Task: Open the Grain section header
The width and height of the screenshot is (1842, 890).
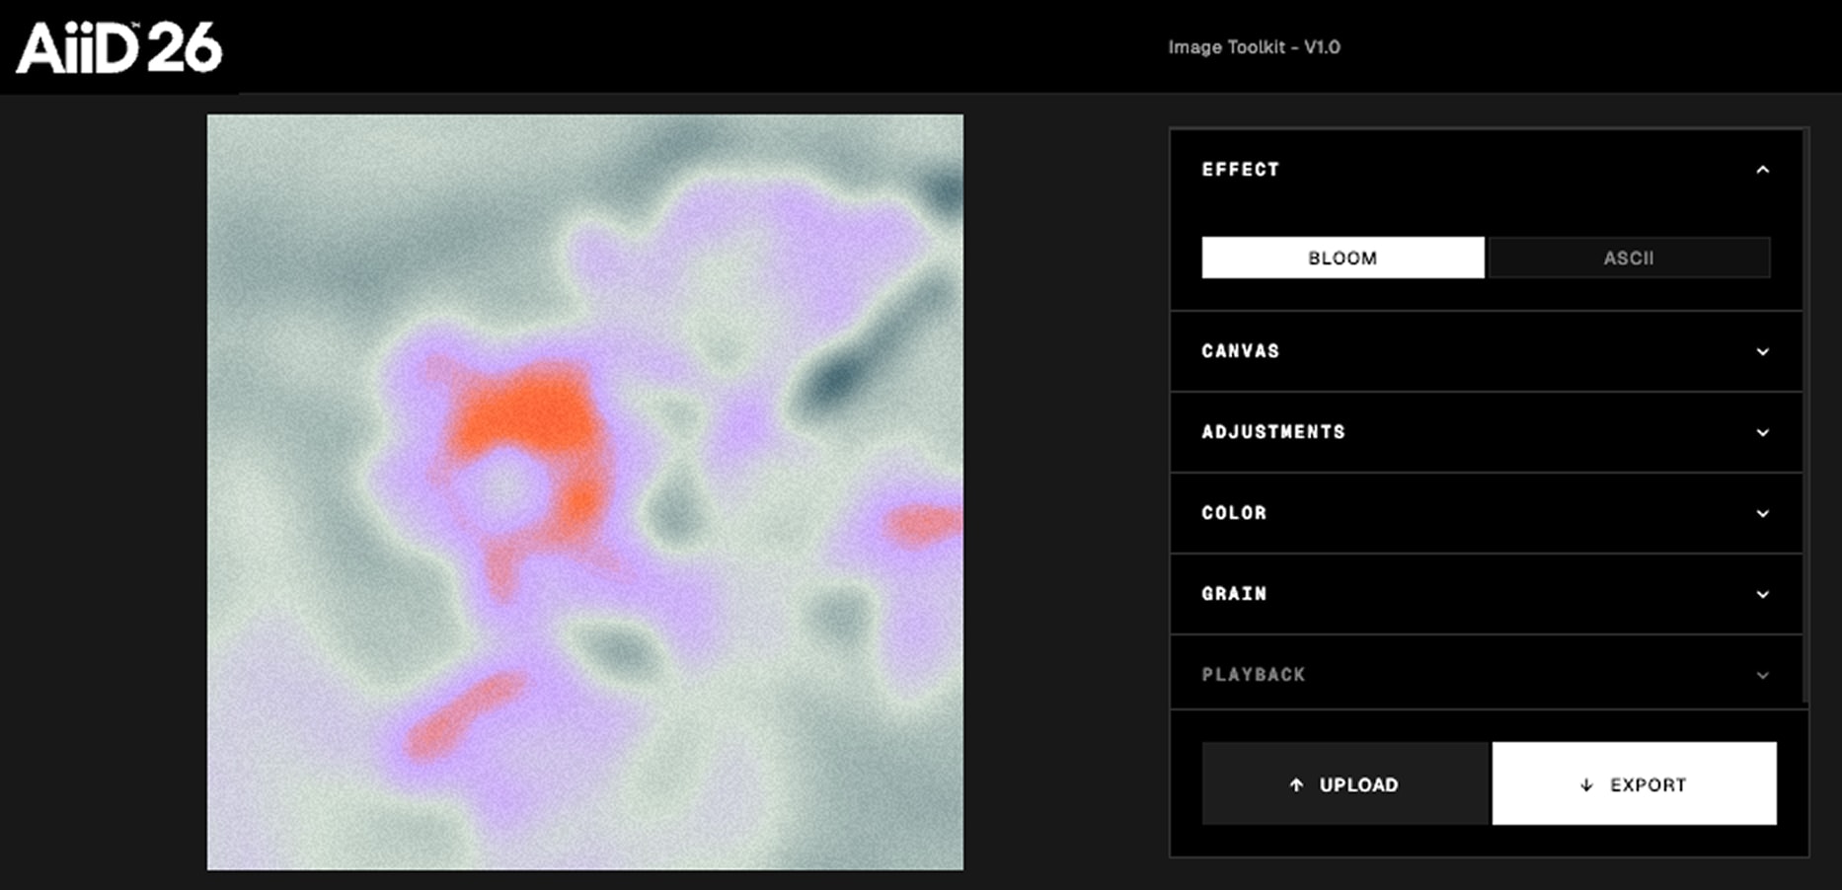Action: [x=1486, y=594]
